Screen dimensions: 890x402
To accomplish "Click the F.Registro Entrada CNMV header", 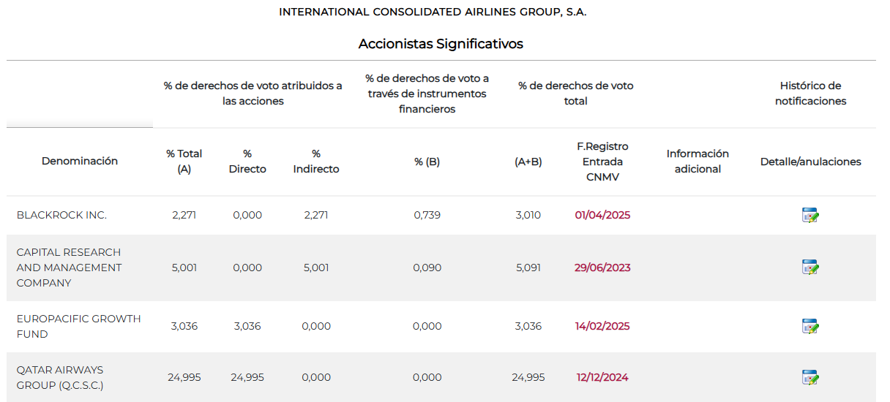I will [x=602, y=162].
